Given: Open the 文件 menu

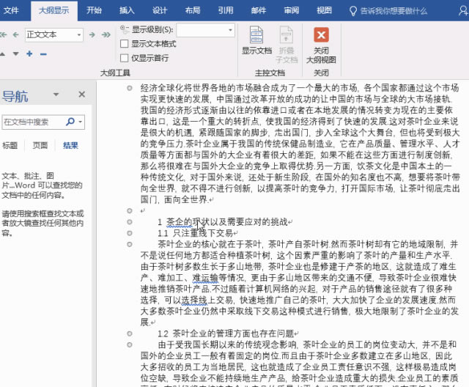Looking at the screenshot, I should click(12, 11).
